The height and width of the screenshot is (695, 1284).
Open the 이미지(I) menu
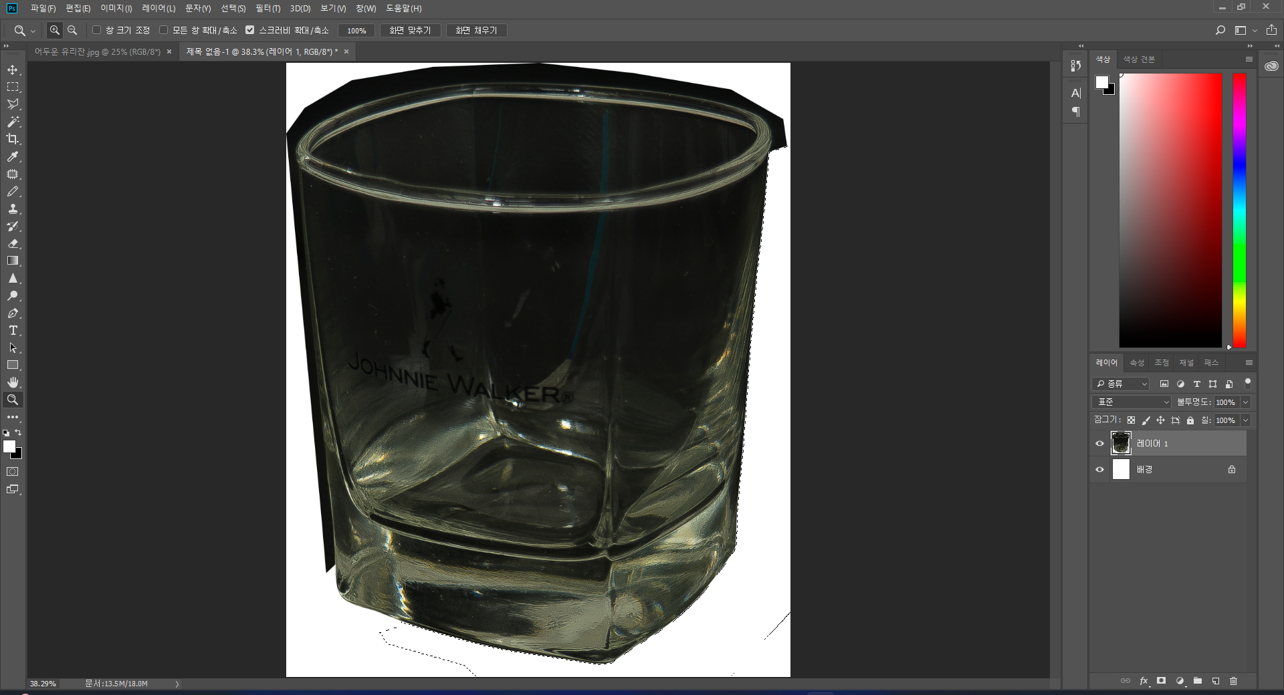(x=116, y=8)
